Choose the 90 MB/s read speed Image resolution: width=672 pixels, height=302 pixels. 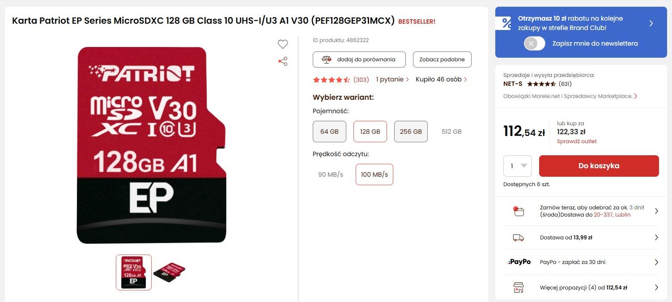click(x=331, y=174)
